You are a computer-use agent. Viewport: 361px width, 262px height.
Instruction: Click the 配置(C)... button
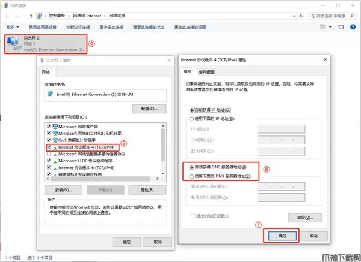pyautogui.click(x=149, y=109)
